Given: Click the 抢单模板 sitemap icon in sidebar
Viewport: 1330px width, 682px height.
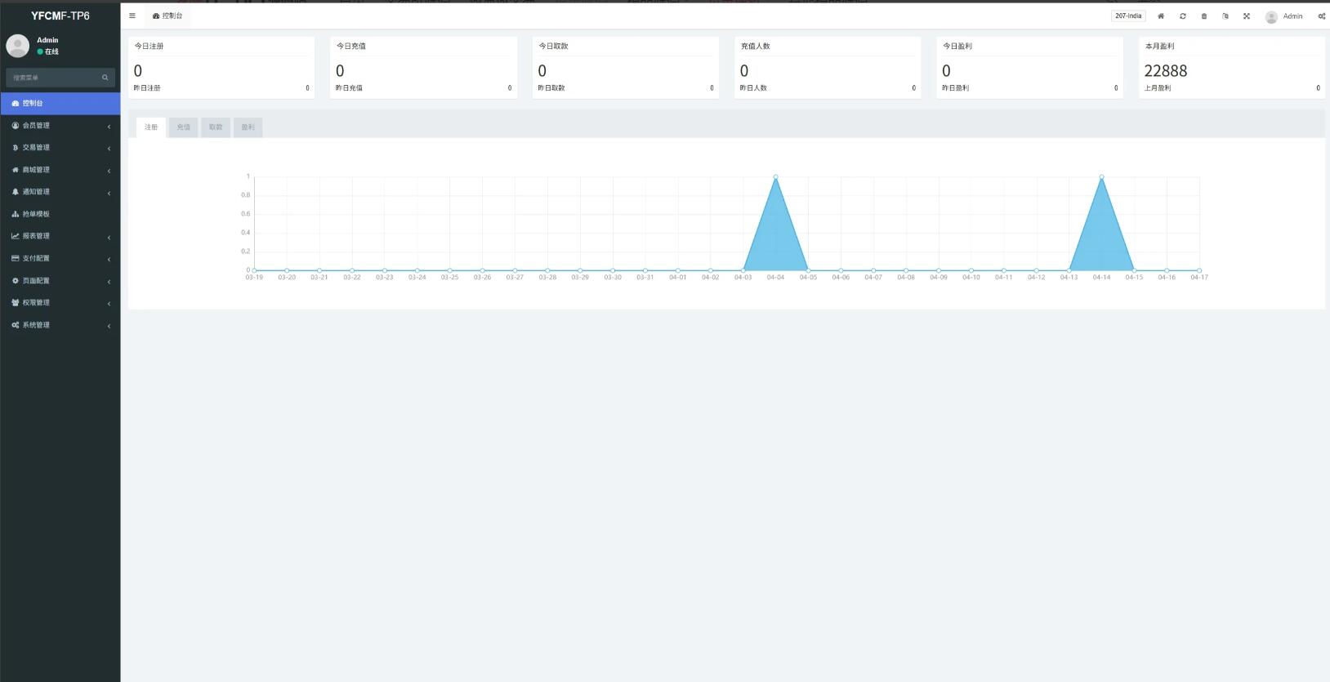Looking at the screenshot, I should (16, 214).
